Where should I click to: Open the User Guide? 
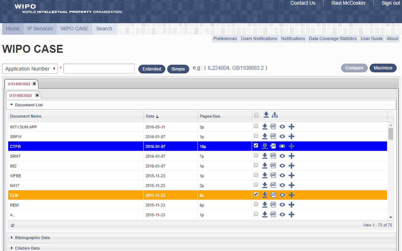tap(372, 39)
